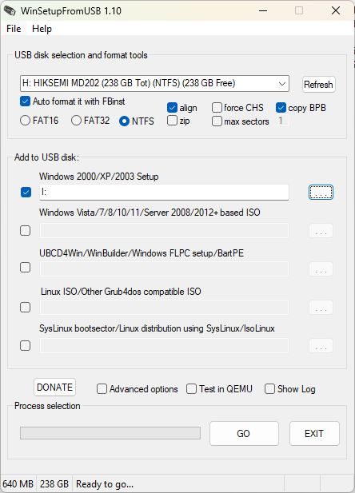Enable the force CHS checkbox

[217, 108]
